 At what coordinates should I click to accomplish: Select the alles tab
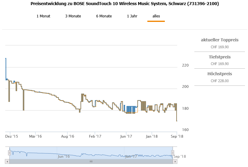click(x=156, y=16)
